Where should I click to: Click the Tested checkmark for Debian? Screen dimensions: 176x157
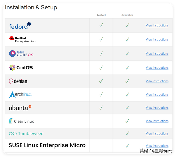pyautogui.click(x=101, y=81)
